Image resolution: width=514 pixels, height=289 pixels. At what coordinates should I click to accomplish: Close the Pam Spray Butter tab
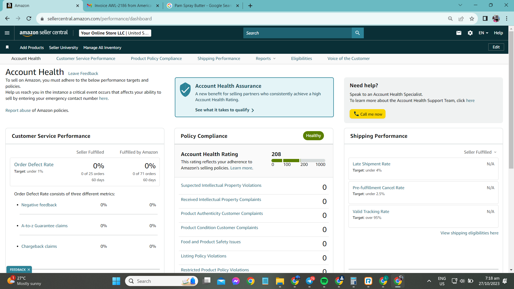pyautogui.click(x=237, y=6)
